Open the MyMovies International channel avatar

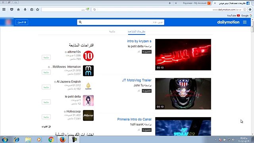click(x=88, y=71)
